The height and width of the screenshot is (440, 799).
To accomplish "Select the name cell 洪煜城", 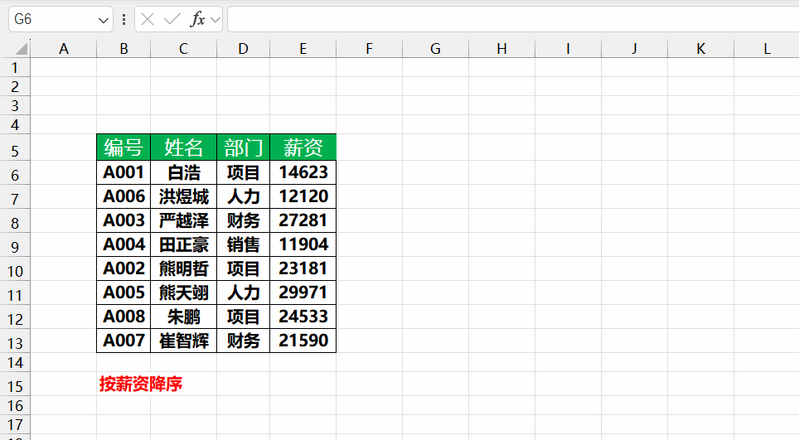I will pyautogui.click(x=183, y=196).
